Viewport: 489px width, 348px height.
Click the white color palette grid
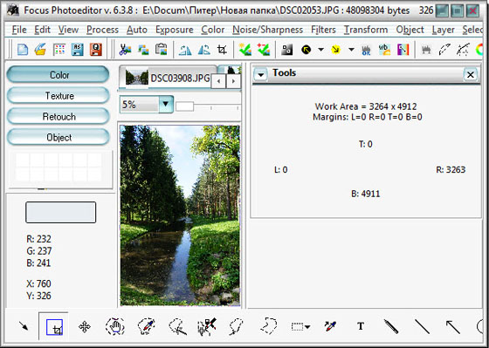pyautogui.click(x=59, y=167)
